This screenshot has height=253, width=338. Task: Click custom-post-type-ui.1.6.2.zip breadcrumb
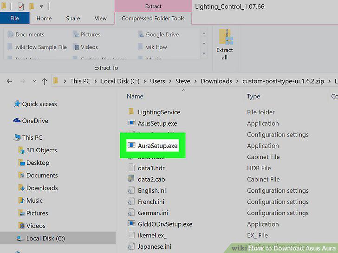pyautogui.click(x=283, y=81)
